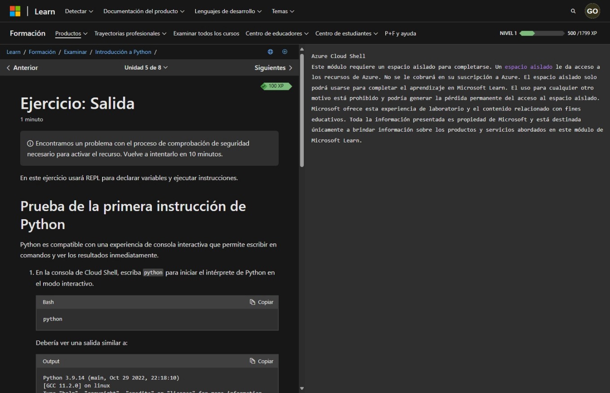This screenshot has width=610, height=393.
Task: Open the Temas menu
Action: (283, 11)
